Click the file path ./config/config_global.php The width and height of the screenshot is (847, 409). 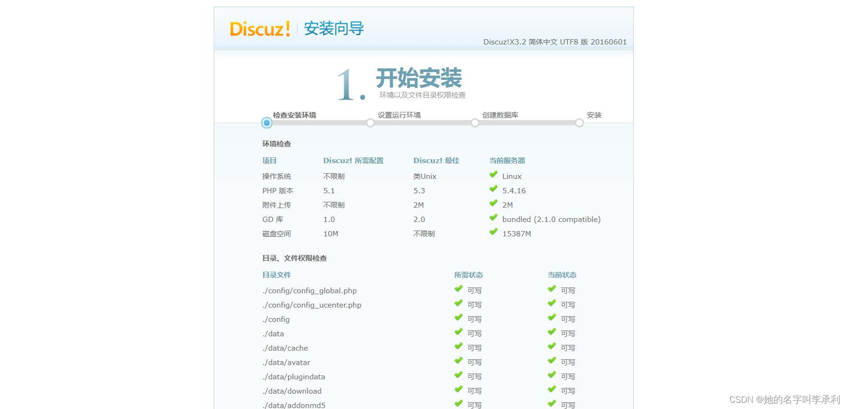tap(309, 290)
